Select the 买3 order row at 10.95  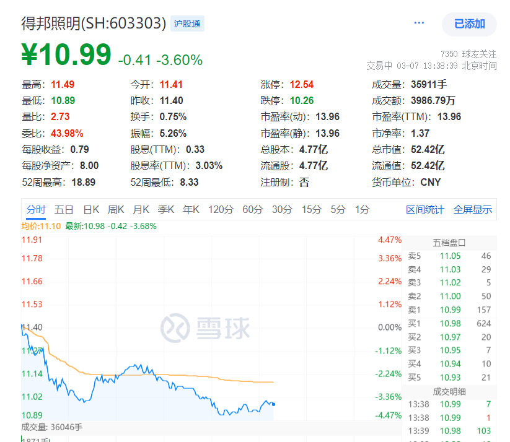(449, 350)
